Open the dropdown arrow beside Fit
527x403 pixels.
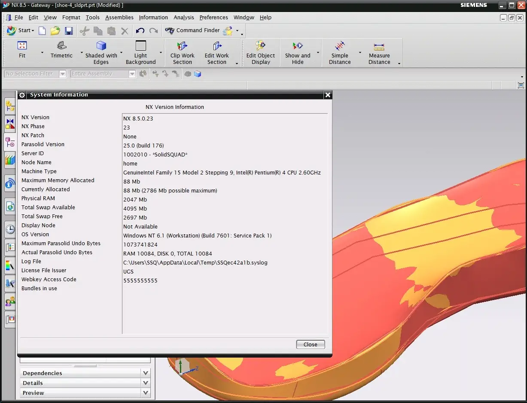[42, 52]
